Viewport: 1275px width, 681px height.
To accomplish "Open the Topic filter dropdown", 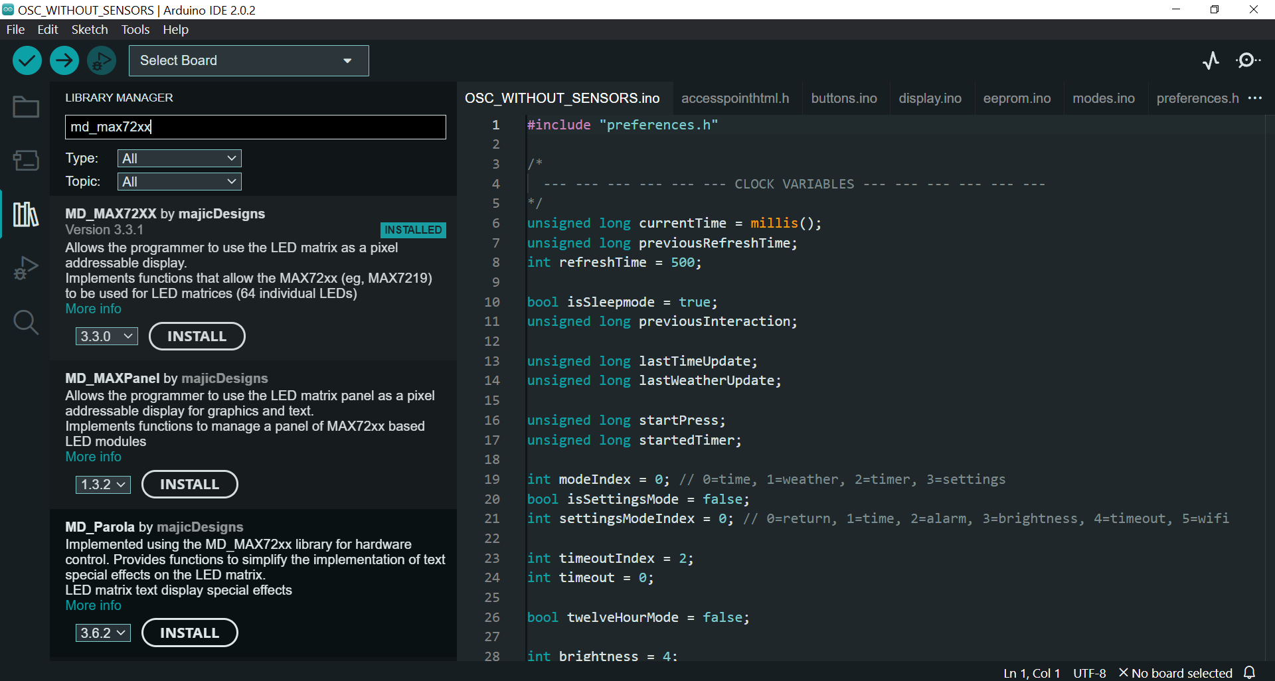I will pyautogui.click(x=179, y=182).
